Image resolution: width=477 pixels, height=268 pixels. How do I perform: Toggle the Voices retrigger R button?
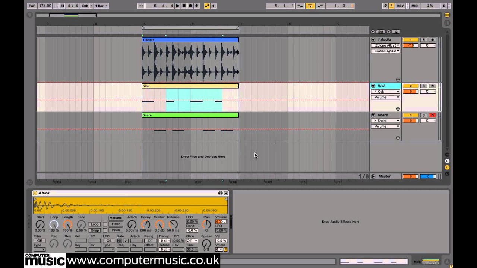pyautogui.click(x=225, y=249)
